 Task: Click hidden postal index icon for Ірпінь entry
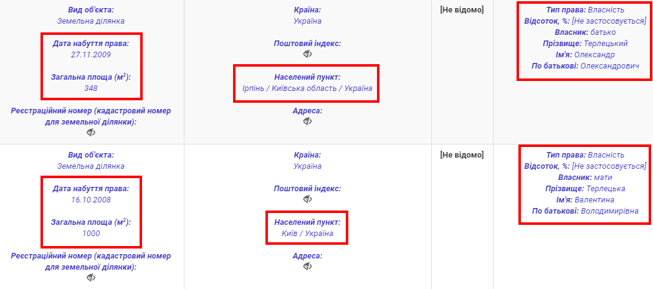(307, 54)
